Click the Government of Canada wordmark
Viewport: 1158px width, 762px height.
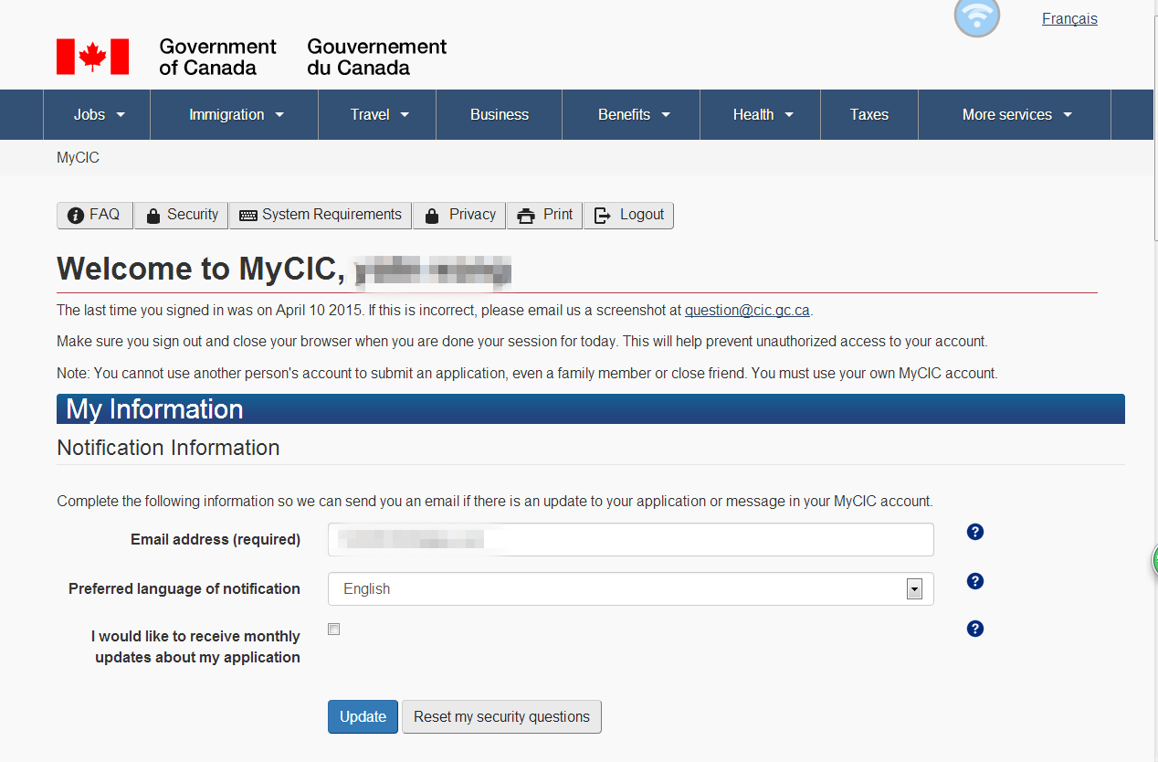(x=217, y=57)
